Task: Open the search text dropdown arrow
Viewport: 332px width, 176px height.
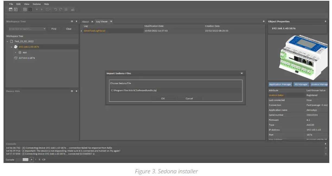Action: (44, 29)
